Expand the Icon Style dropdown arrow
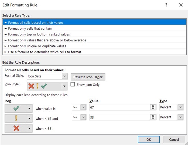The image size is (188, 145). (x=65, y=86)
